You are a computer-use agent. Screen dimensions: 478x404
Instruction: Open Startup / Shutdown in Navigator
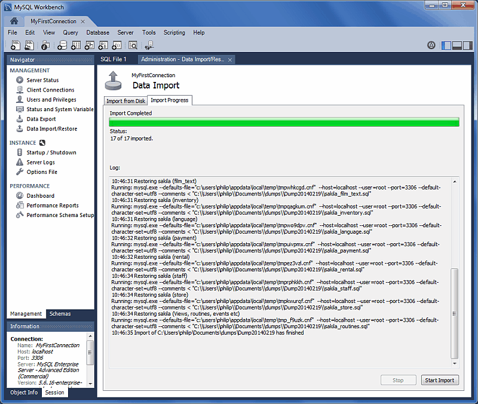(51, 152)
